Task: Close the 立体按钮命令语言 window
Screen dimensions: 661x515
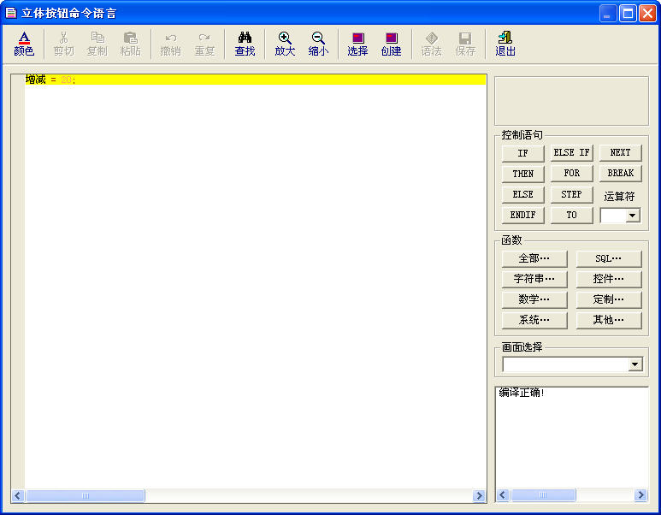Action: (x=647, y=14)
